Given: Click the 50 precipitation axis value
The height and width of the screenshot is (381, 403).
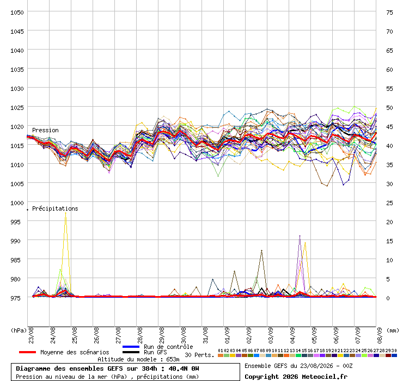Looking at the screenshot, I should point(389,108).
